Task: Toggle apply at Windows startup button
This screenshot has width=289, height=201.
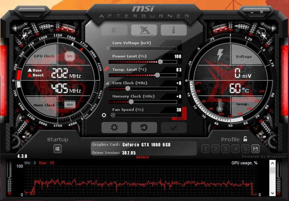Action: (x=57, y=149)
